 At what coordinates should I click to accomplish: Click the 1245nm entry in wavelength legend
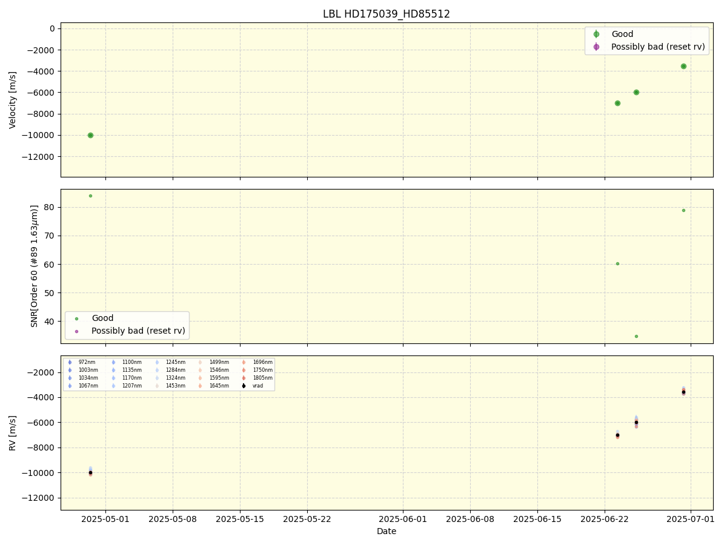(x=175, y=362)
